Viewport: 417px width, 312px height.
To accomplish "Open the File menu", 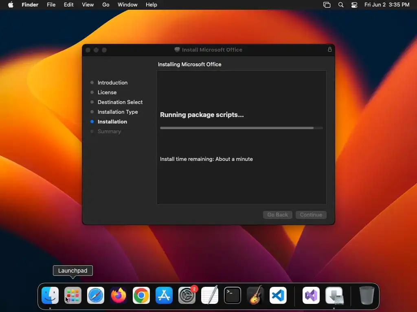I will (51, 5).
